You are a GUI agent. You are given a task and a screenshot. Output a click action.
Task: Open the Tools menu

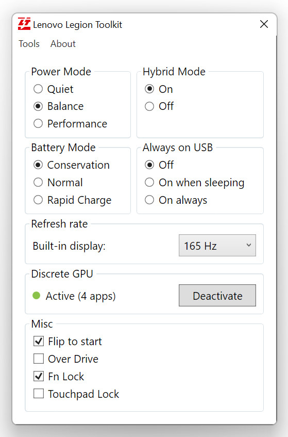[x=29, y=44]
